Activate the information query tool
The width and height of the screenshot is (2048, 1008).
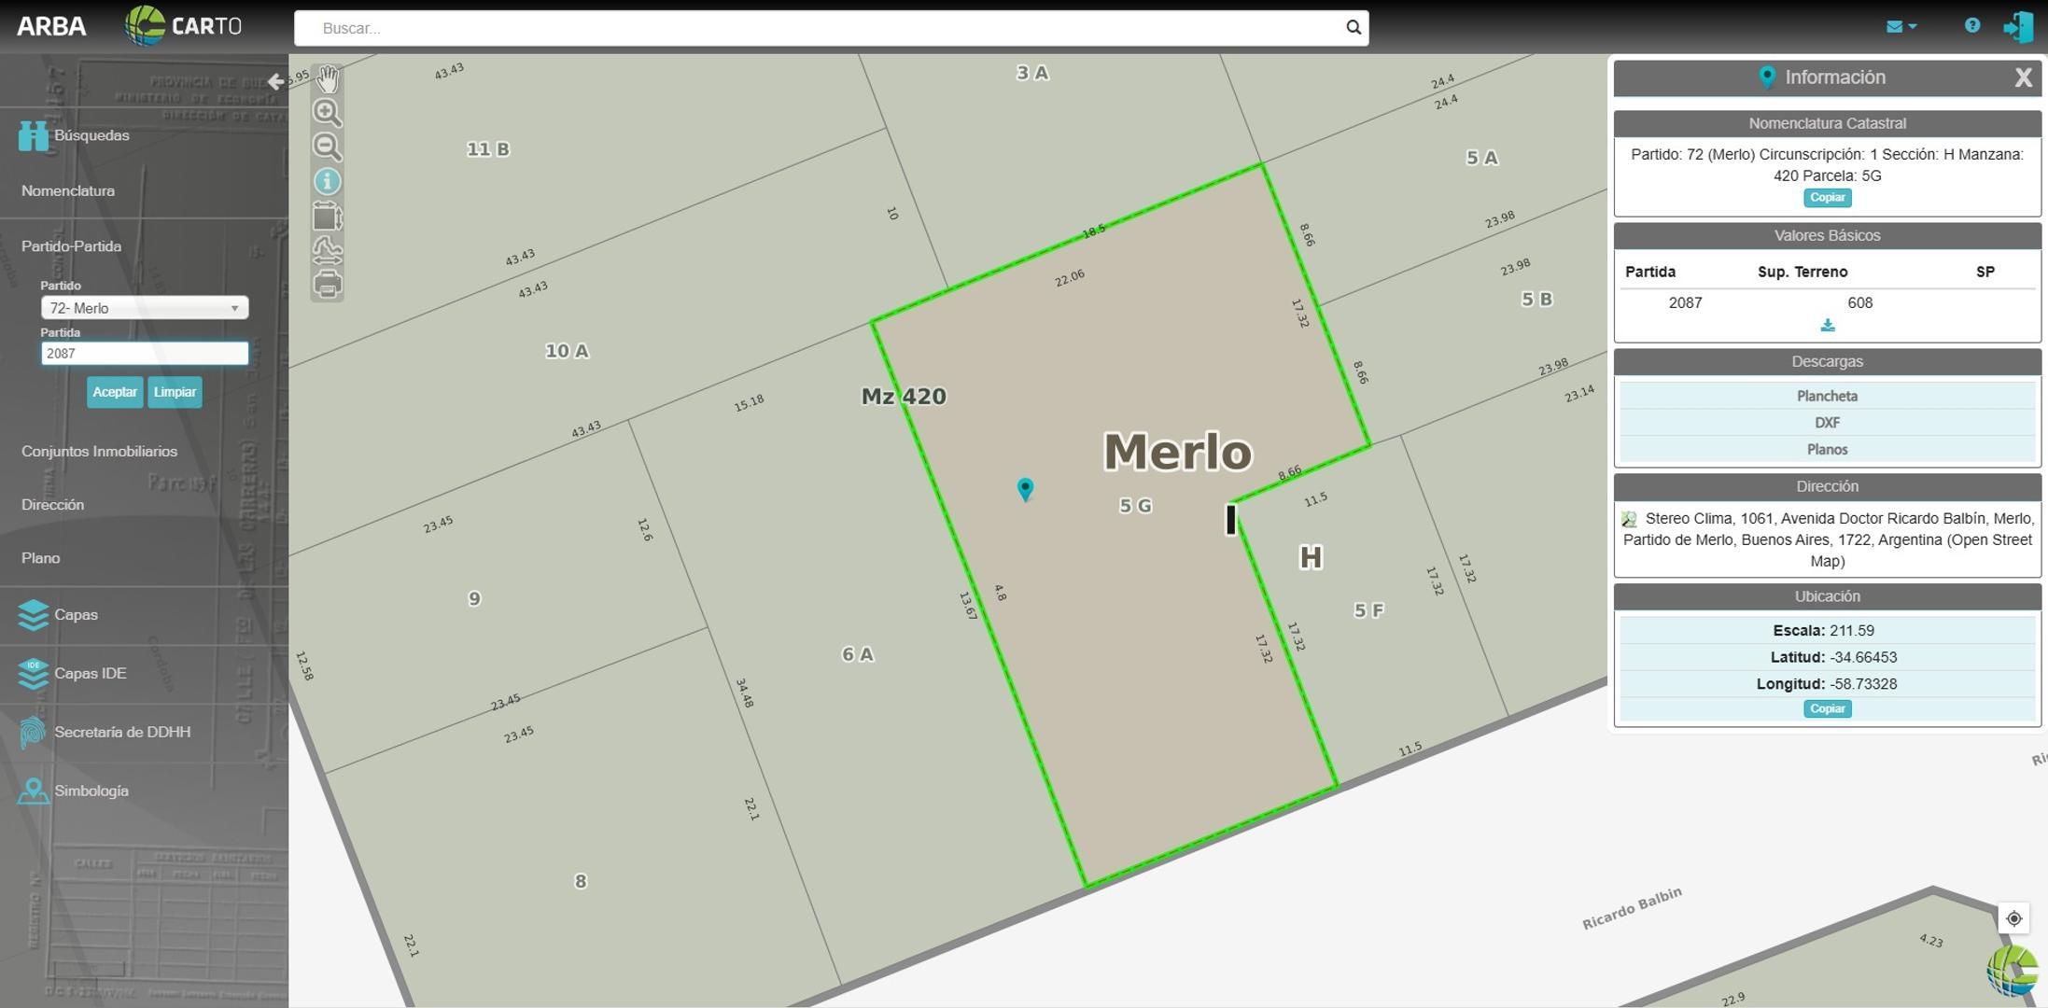(327, 181)
